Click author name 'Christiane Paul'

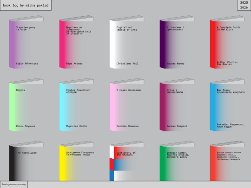[127, 64]
